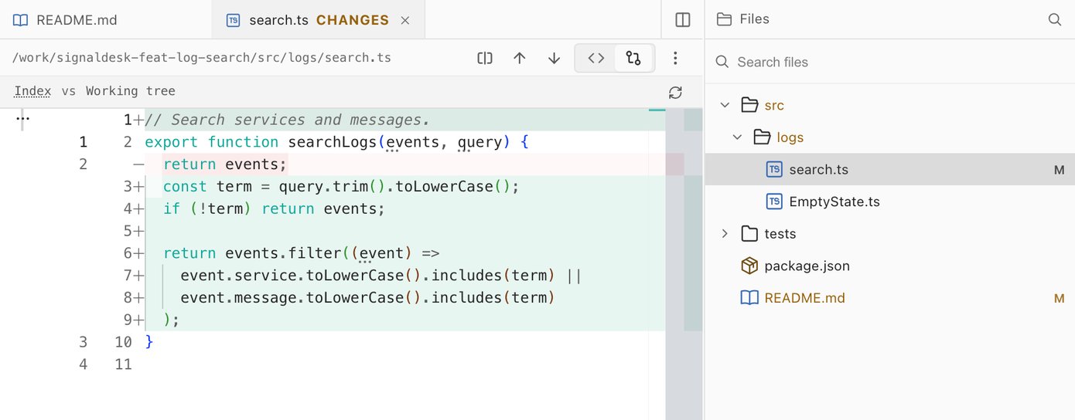Image resolution: width=1075 pixels, height=420 pixels.
Task: Click the file path search.ts breadcrumb
Action: point(202,58)
